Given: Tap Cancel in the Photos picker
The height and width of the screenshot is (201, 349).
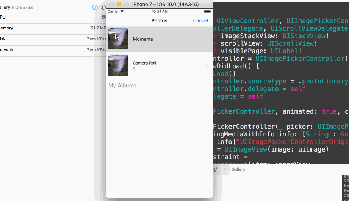Looking at the screenshot, I should pyautogui.click(x=200, y=21).
